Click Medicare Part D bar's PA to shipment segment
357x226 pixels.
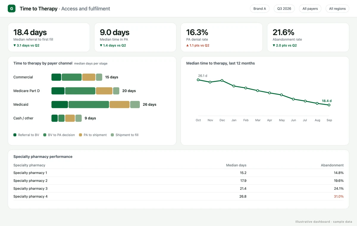point(104,91)
